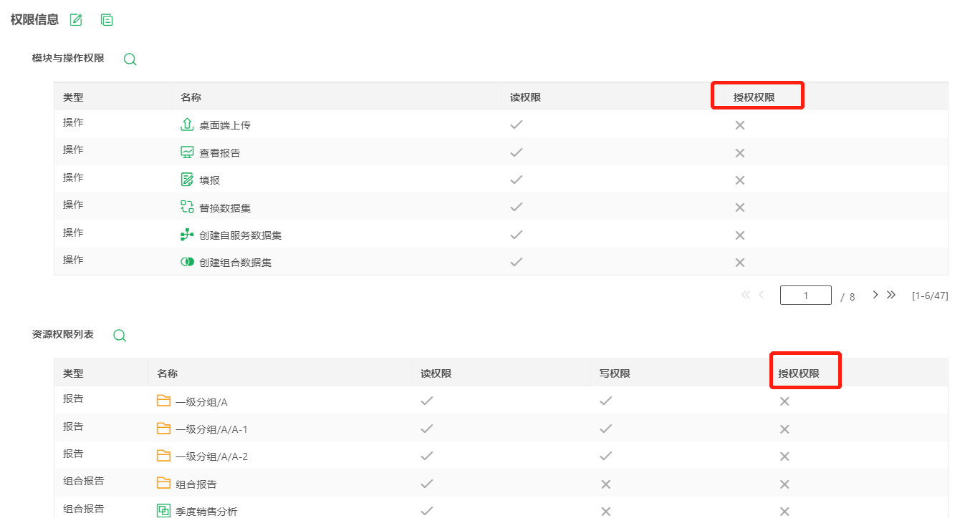The width and height of the screenshot is (970, 518).
Task: Click the 权限信息 section title
Action: pyautogui.click(x=34, y=20)
